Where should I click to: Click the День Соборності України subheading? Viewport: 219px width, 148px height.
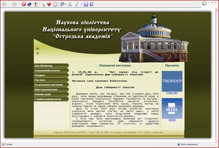click(x=115, y=88)
